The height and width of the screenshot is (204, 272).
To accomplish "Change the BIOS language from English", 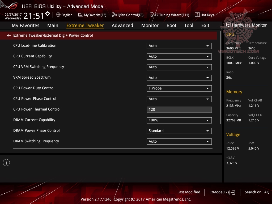I will (64, 15).
